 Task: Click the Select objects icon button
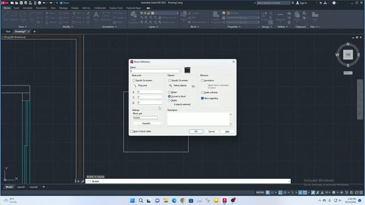[171, 86]
